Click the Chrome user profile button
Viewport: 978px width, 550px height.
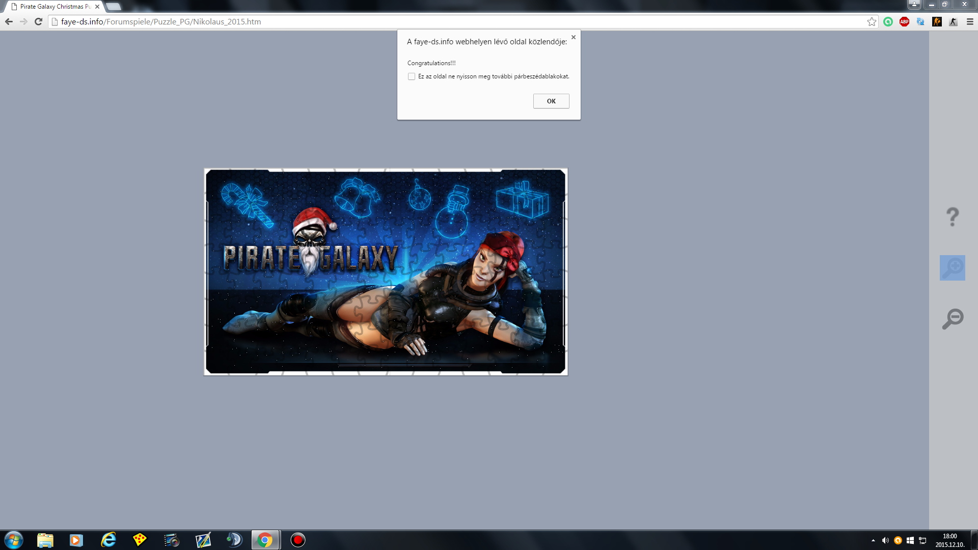[914, 4]
